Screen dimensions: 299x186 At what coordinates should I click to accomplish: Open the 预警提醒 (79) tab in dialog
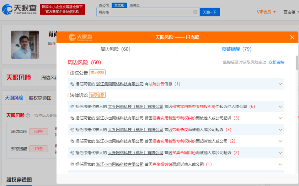pos(237,49)
